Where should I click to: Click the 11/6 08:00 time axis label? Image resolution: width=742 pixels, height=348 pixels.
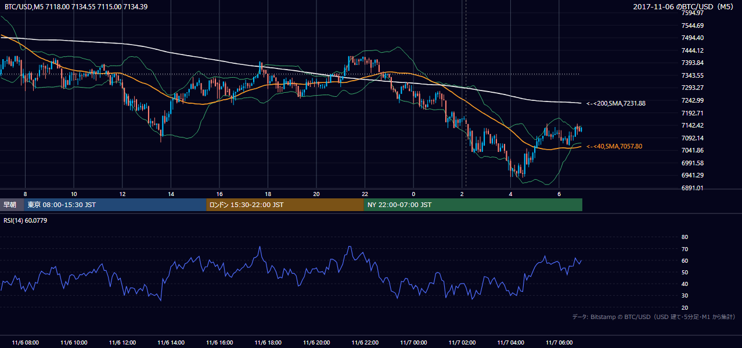[25, 343]
